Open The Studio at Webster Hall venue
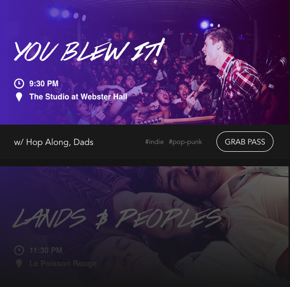The height and width of the screenshot is (287, 290). (x=78, y=96)
